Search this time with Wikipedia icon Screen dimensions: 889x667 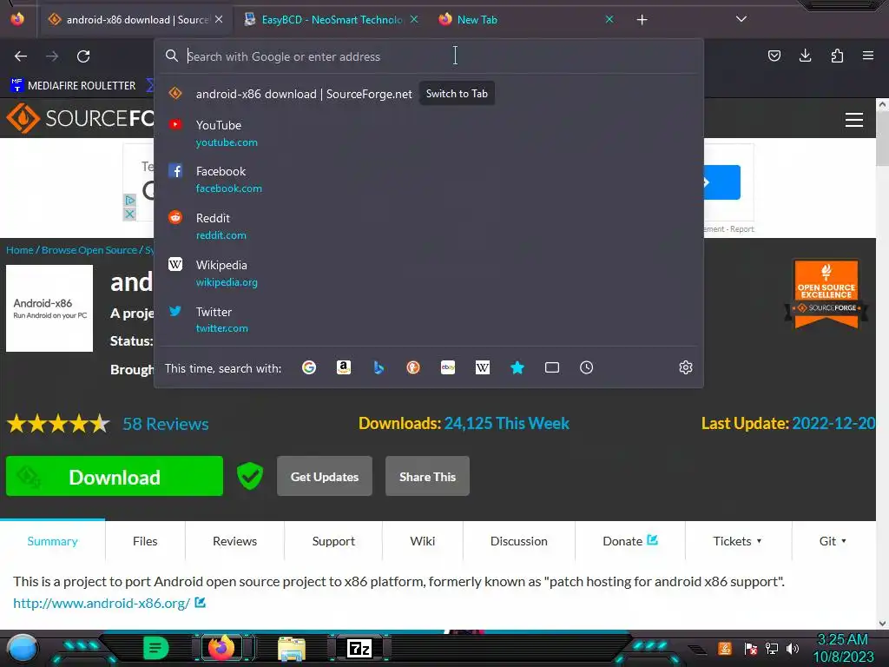(x=483, y=367)
